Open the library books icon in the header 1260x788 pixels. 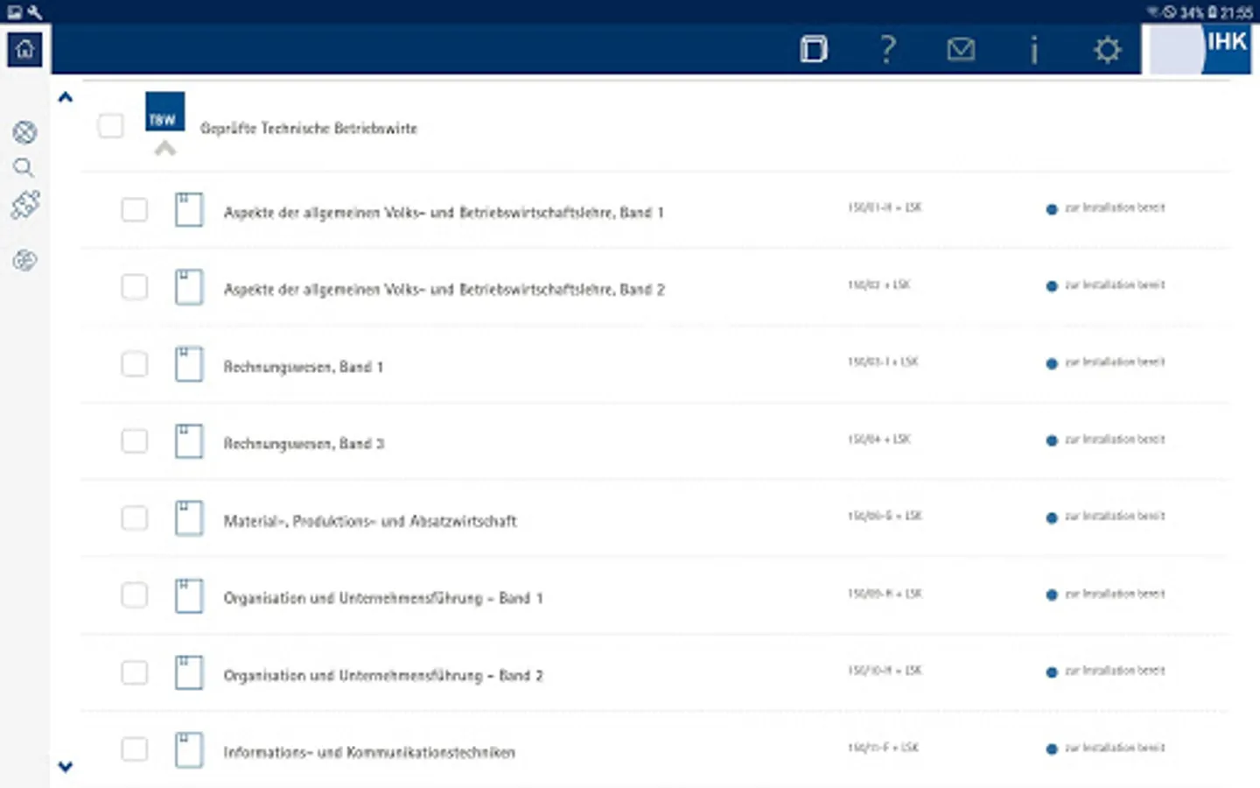pyautogui.click(x=813, y=49)
